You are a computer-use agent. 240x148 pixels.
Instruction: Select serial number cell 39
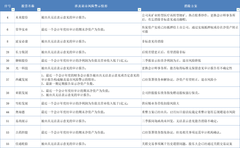click(8, 103)
